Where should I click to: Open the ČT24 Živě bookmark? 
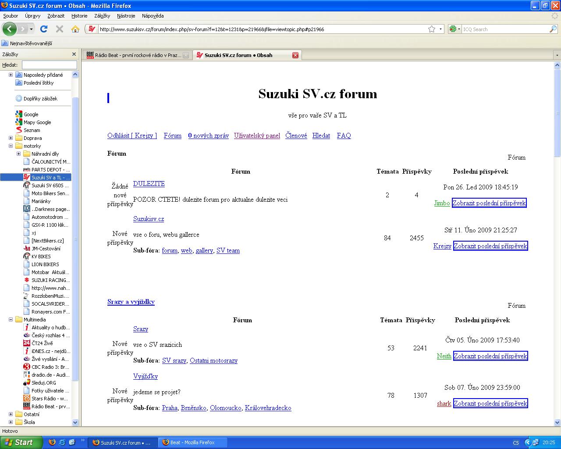(38, 343)
